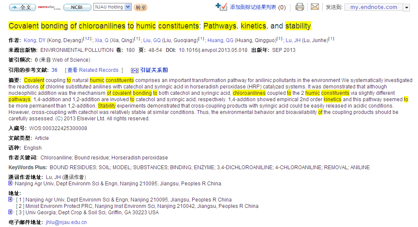Click the add to marked list checkmark icon
Viewport: 418px width, 227px height.
(221, 7)
